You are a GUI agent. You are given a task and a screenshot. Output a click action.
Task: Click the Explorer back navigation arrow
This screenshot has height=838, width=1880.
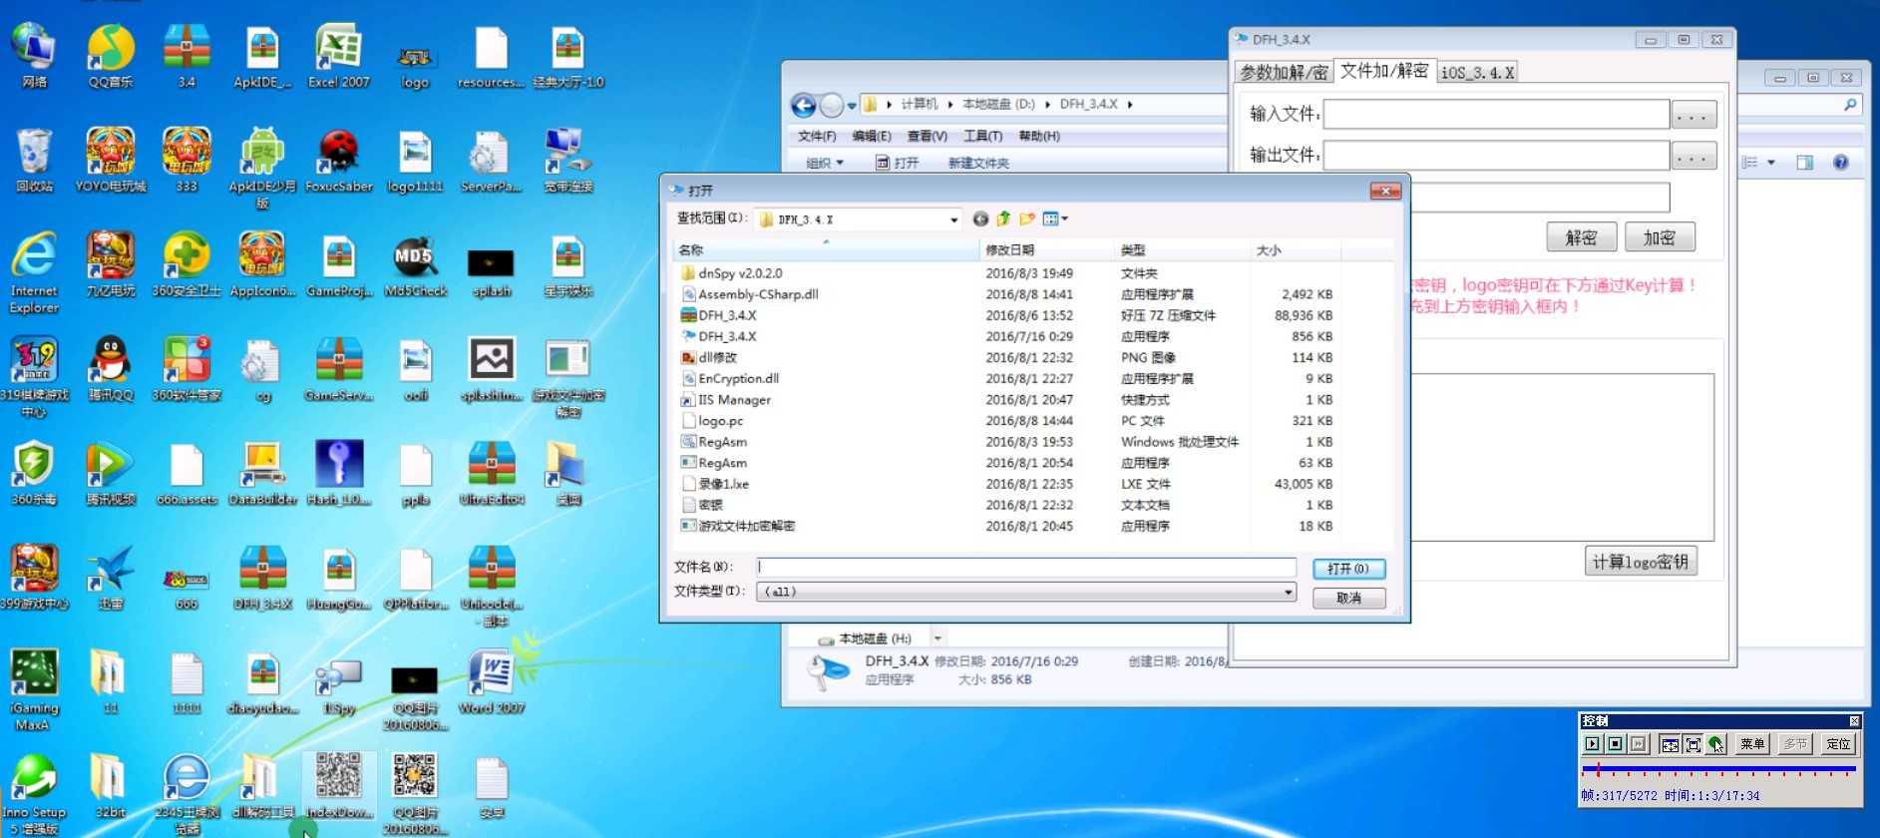(804, 105)
